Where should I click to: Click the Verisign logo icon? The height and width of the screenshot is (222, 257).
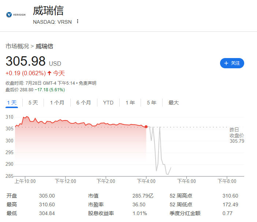16,15
